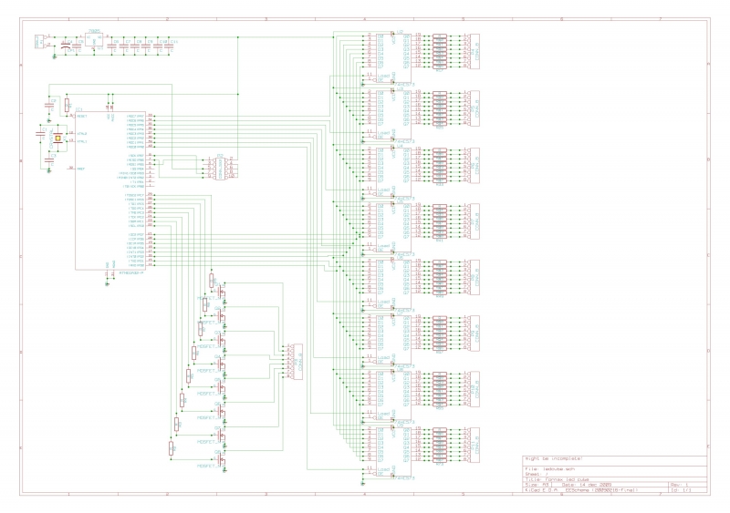
Task: Select the topmost resistor array beside first latch
Action: coord(439,52)
